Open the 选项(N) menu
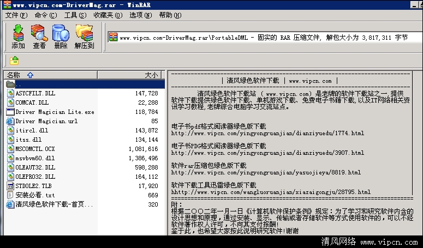The width and height of the screenshot is (423, 248). click(x=141, y=15)
